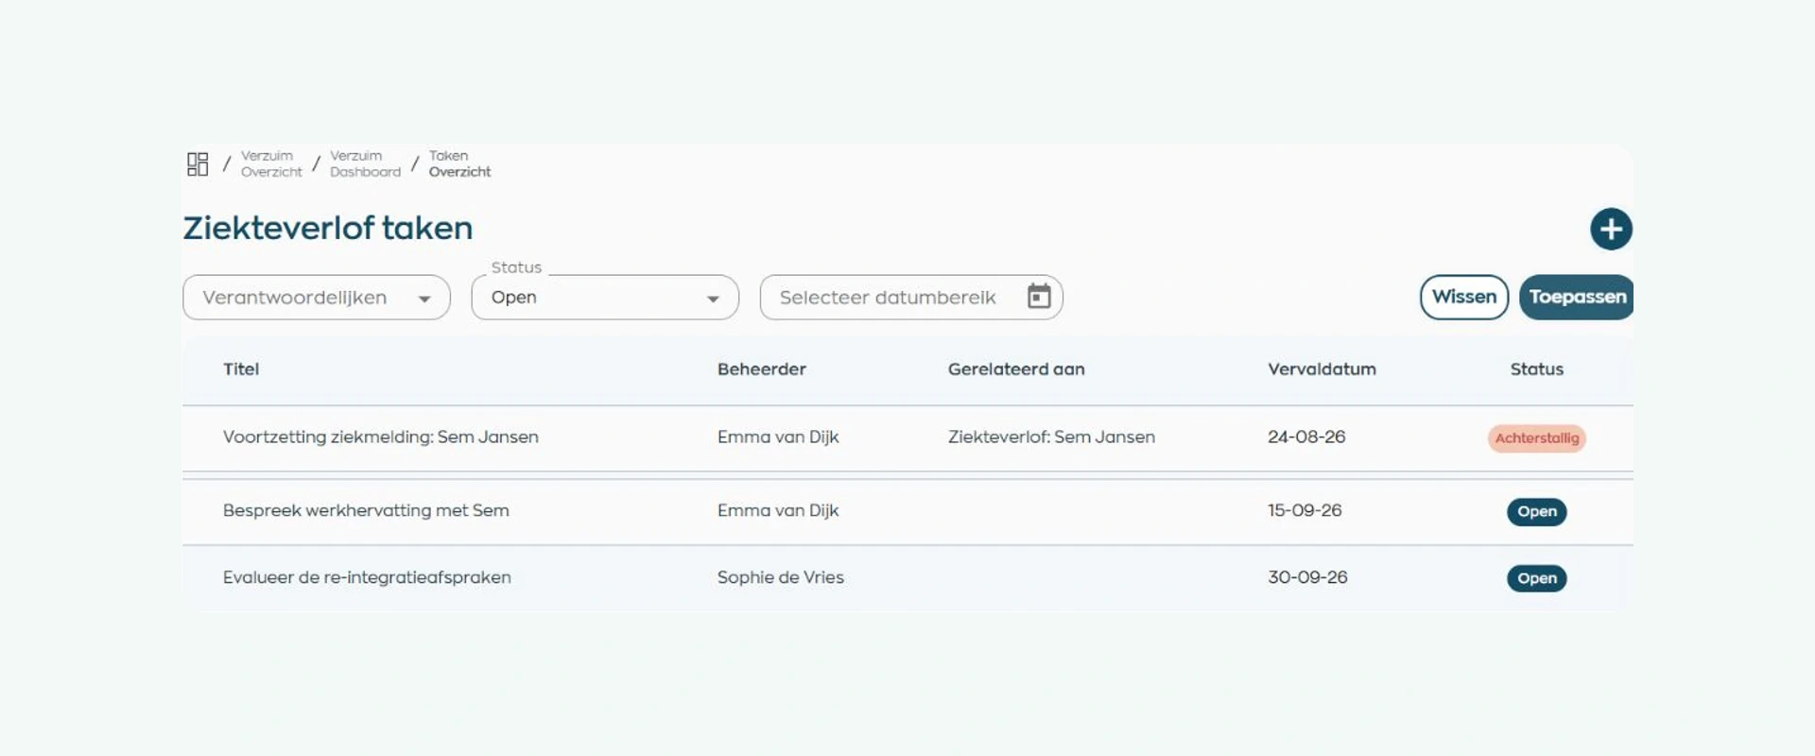Click manager Sophie de Vries
The image size is (1815, 756).
click(781, 577)
